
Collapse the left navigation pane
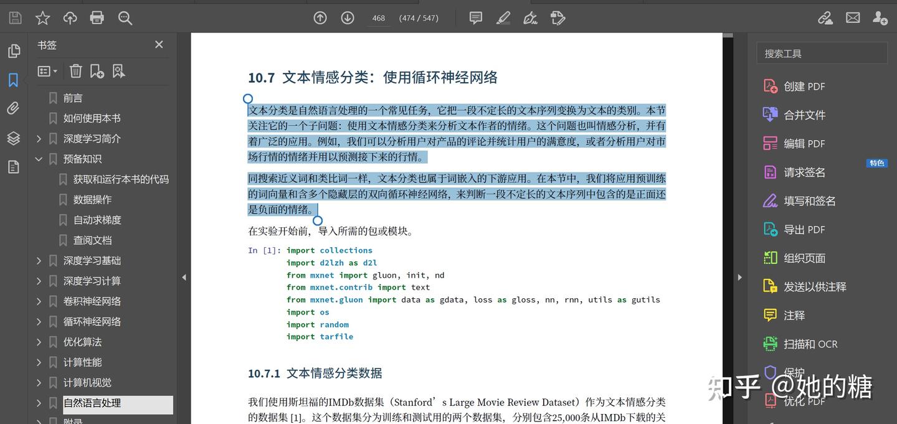tap(184, 276)
